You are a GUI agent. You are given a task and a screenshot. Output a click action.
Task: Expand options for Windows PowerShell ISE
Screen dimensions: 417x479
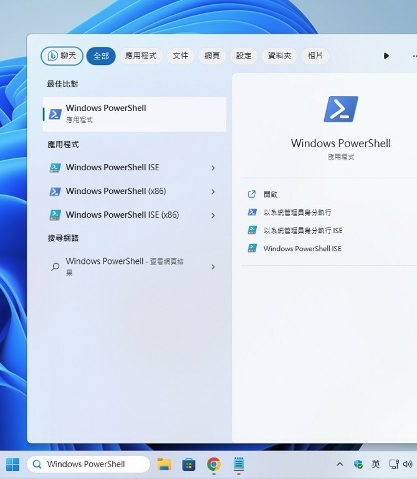click(x=213, y=168)
